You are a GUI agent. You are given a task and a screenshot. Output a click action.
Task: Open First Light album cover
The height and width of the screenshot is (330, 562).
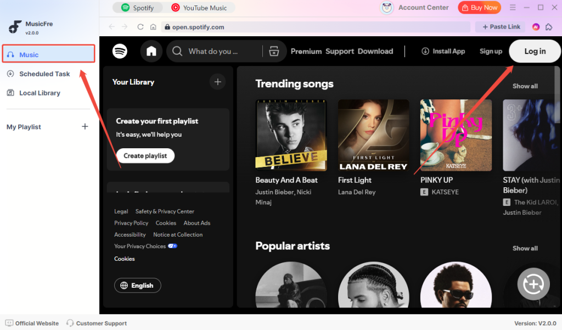[373, 135]
